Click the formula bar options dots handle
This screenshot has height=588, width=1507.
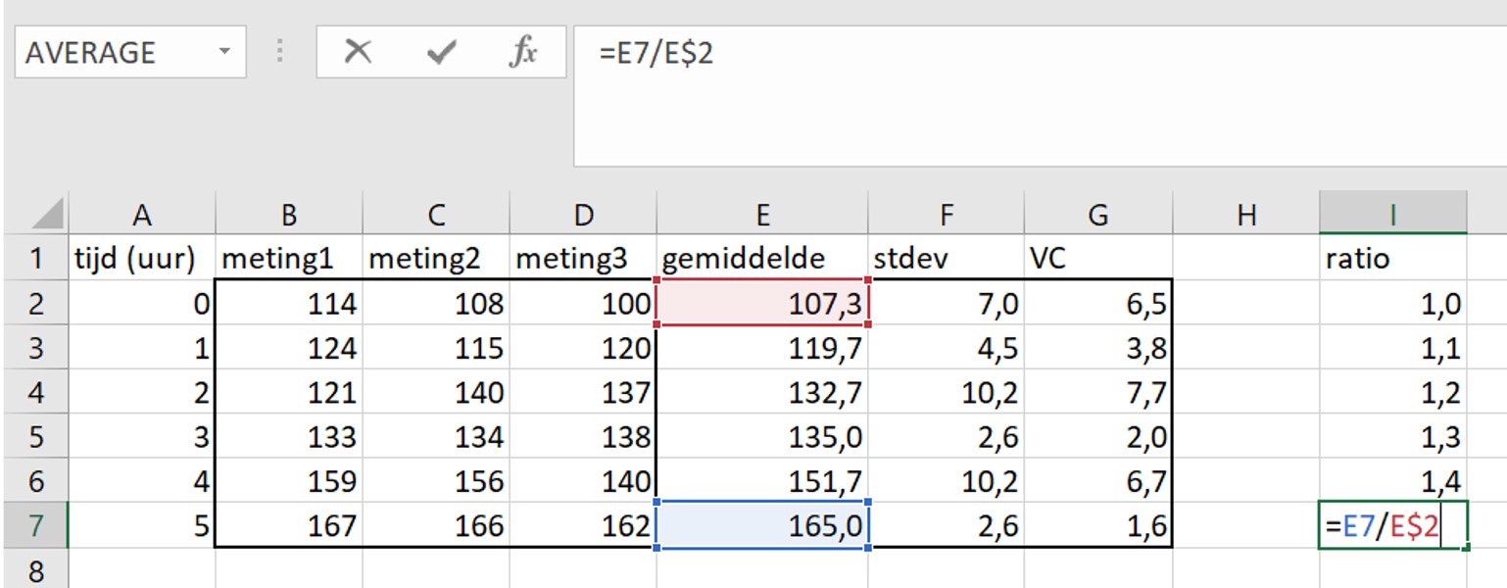[x=281, y=52]
